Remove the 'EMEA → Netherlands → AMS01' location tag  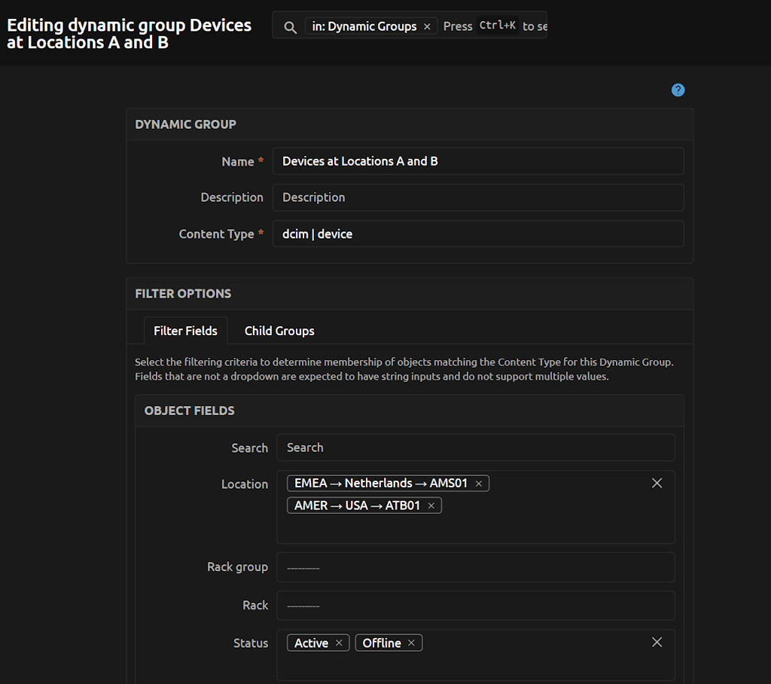coord(479,482)
